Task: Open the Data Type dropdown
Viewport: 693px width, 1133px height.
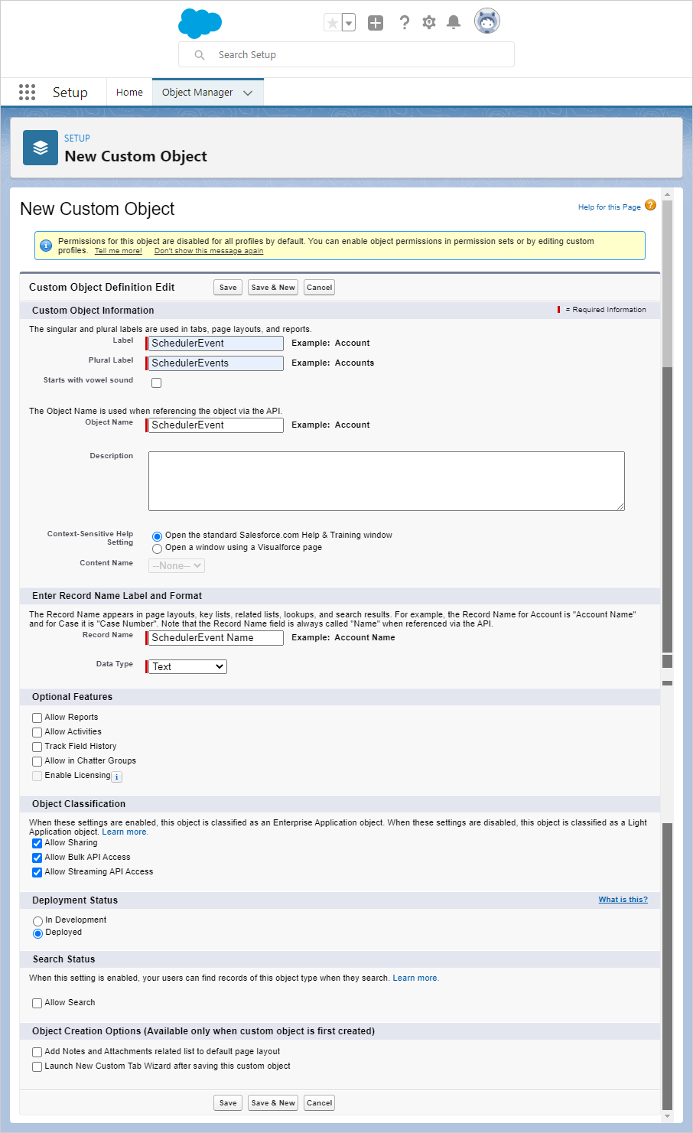Action: pos(187,667)
